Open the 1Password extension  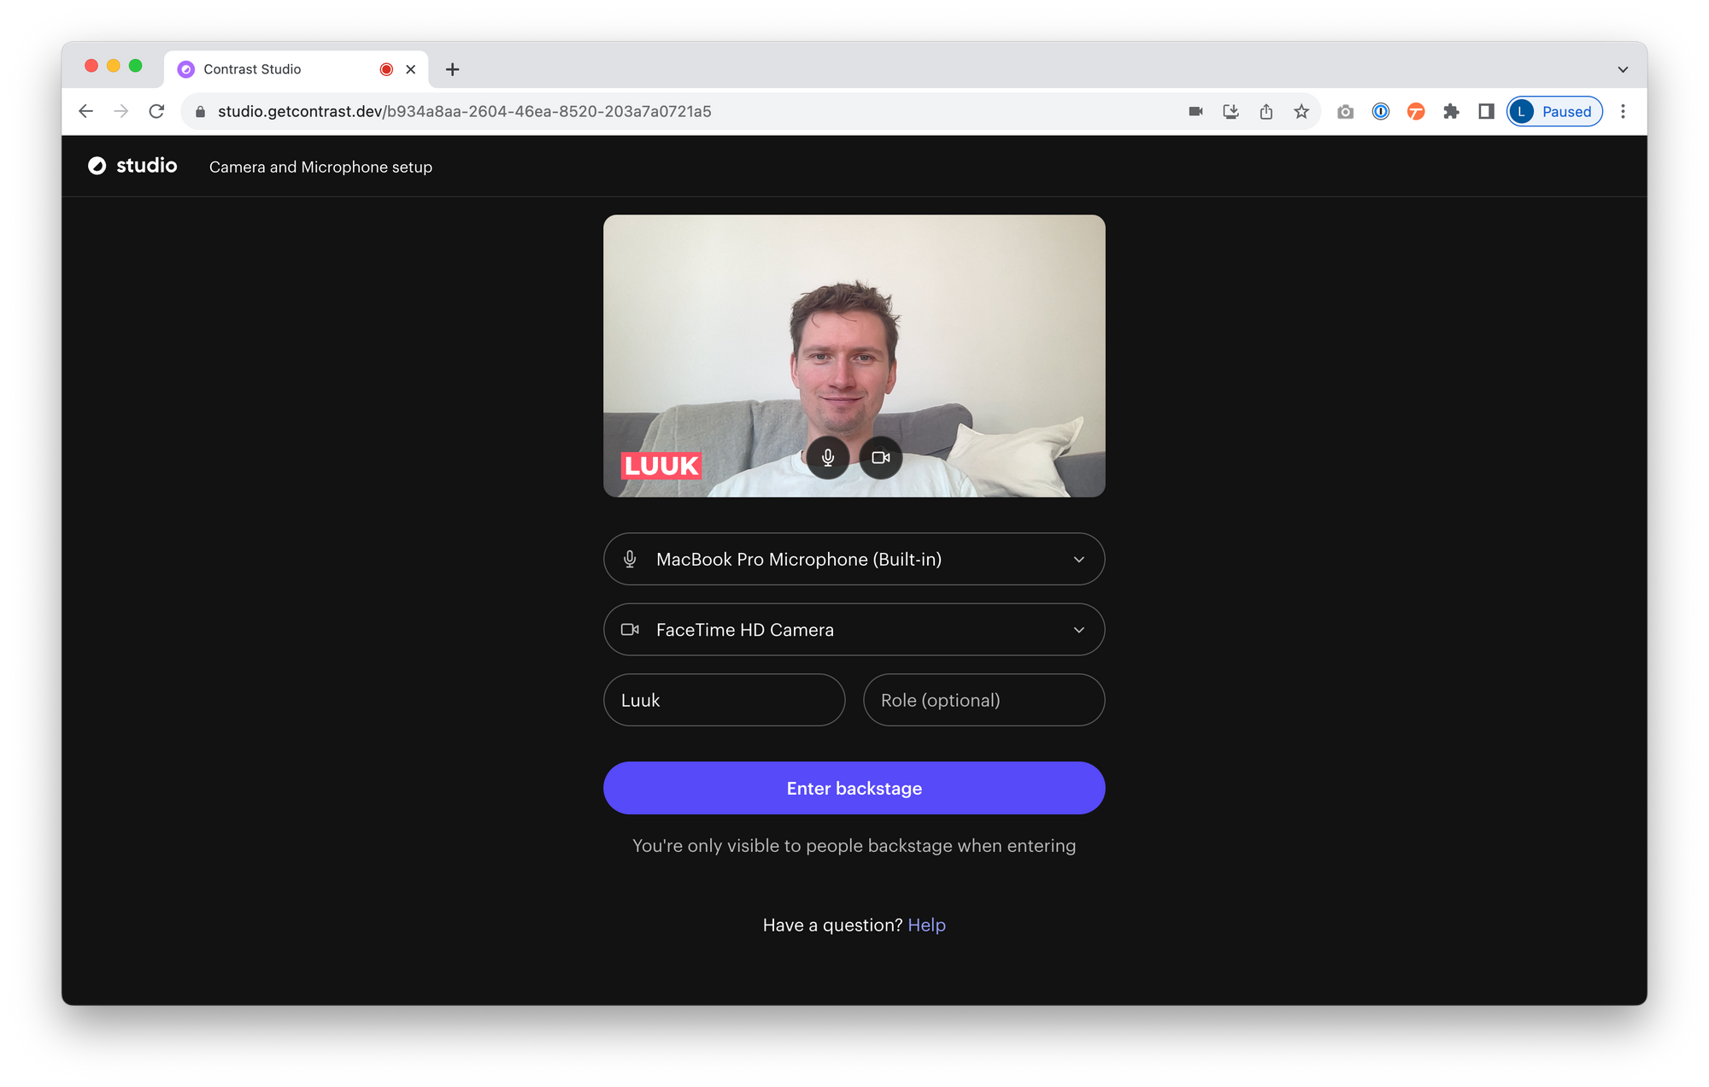click(1380, 111)
